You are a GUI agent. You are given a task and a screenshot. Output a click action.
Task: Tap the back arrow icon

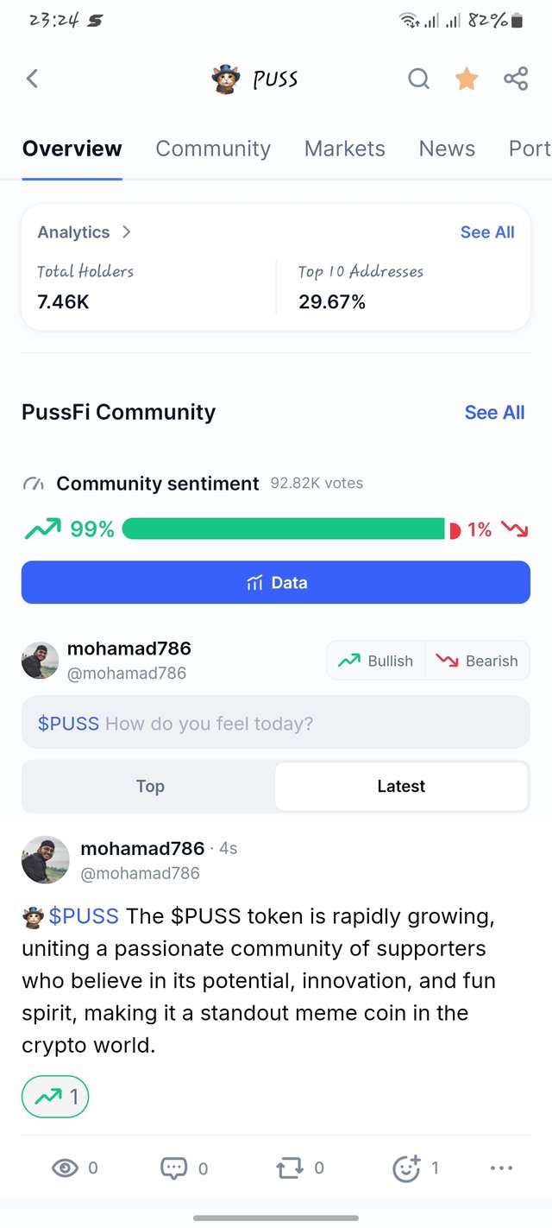tap(32, 79)
